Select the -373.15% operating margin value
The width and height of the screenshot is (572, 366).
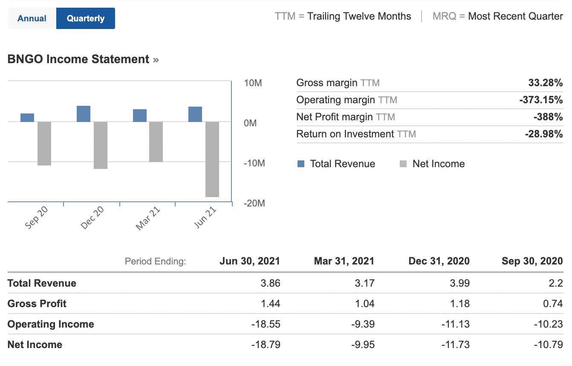click(x=541, y=100)
